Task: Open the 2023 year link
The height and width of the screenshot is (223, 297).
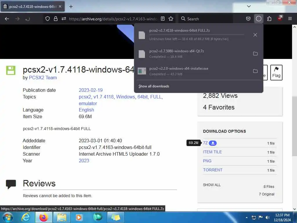Action: click(84, 161)
